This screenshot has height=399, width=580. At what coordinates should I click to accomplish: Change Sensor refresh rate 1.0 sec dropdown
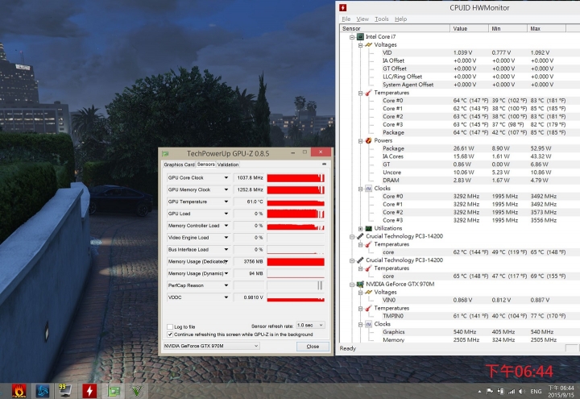310,325
